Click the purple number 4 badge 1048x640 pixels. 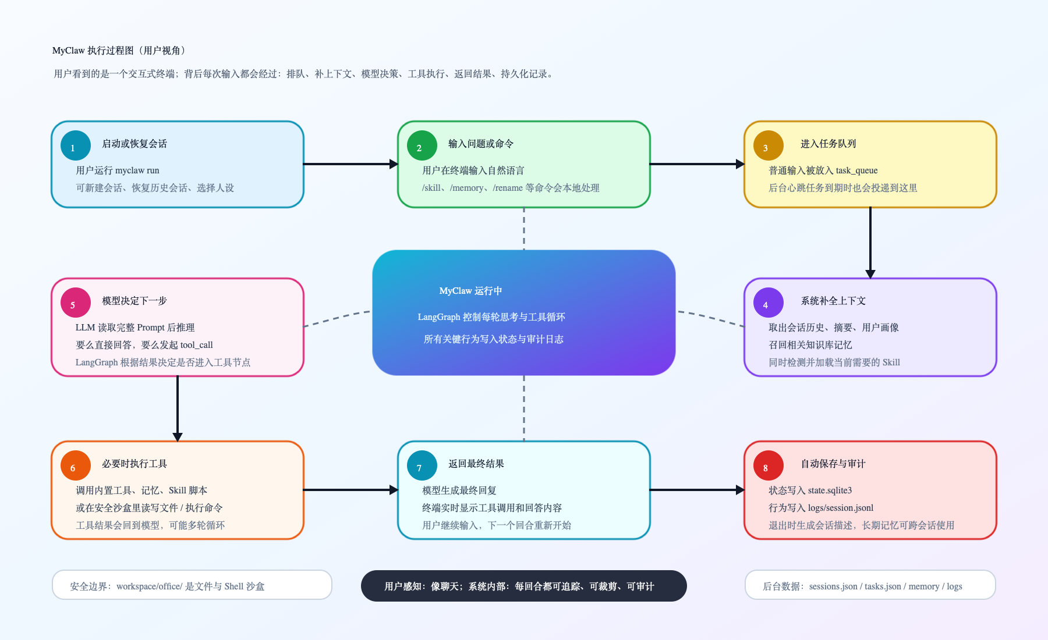point(769,303)
